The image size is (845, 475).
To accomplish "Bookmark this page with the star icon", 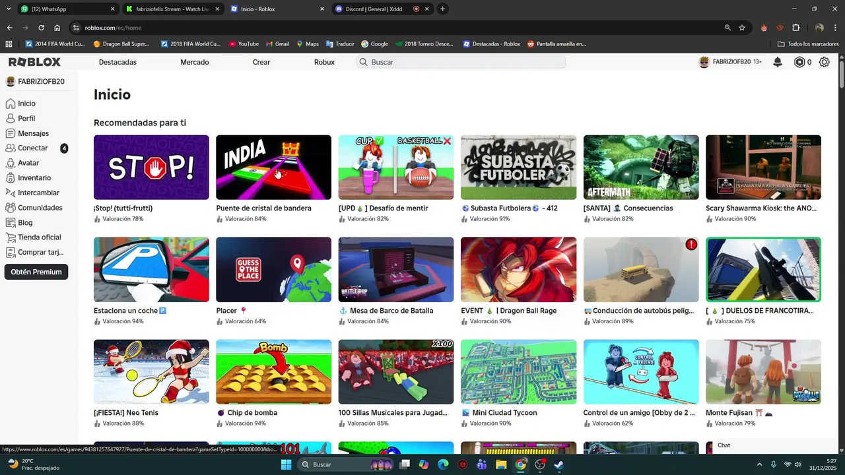I will click(742, 28).
